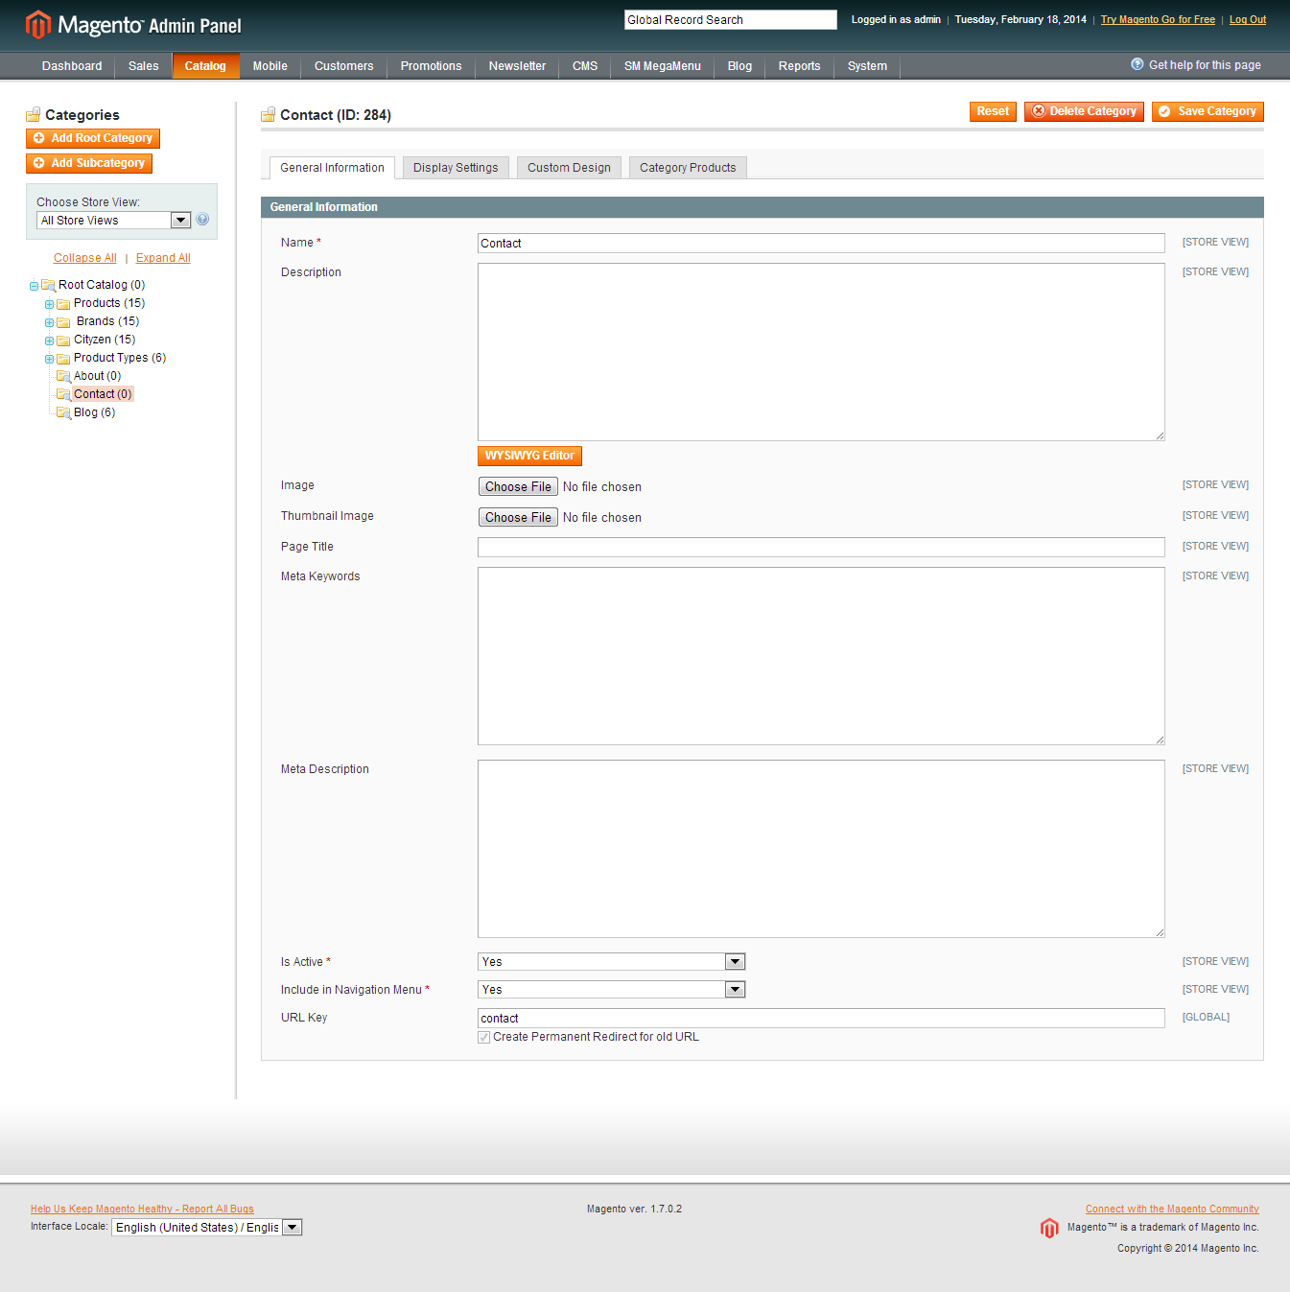Image resolution: width=1290 pixels, height=1292 pixels.
Task: Click the Products folder icon in tree
Action: click(x=63, y=304)
